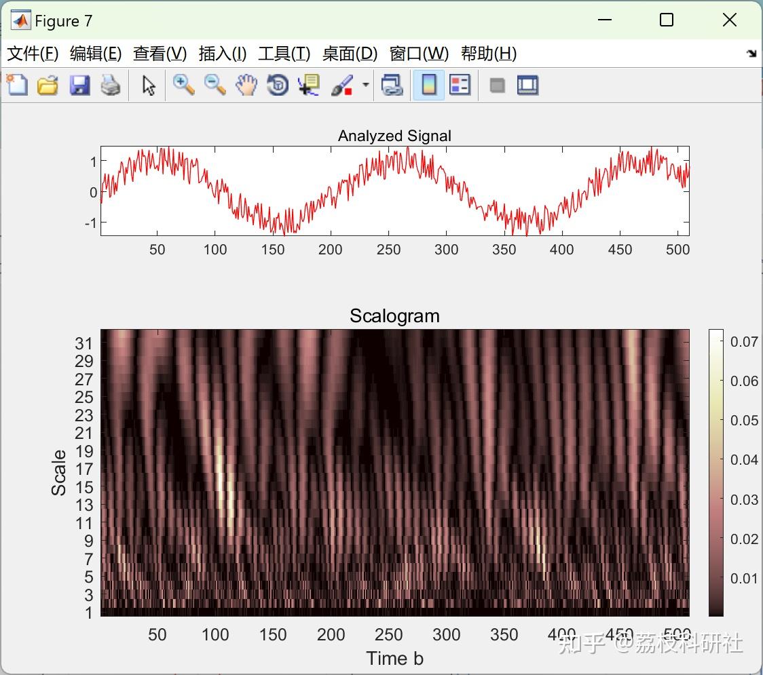
Task: Click the Show Plot Tools and Dock Figure button
Action: (527, 85)
